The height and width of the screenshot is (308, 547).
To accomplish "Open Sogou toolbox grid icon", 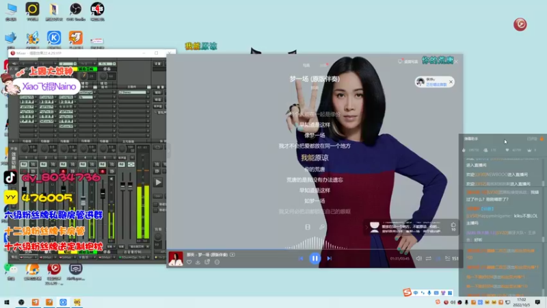I will tap(450, 293).
